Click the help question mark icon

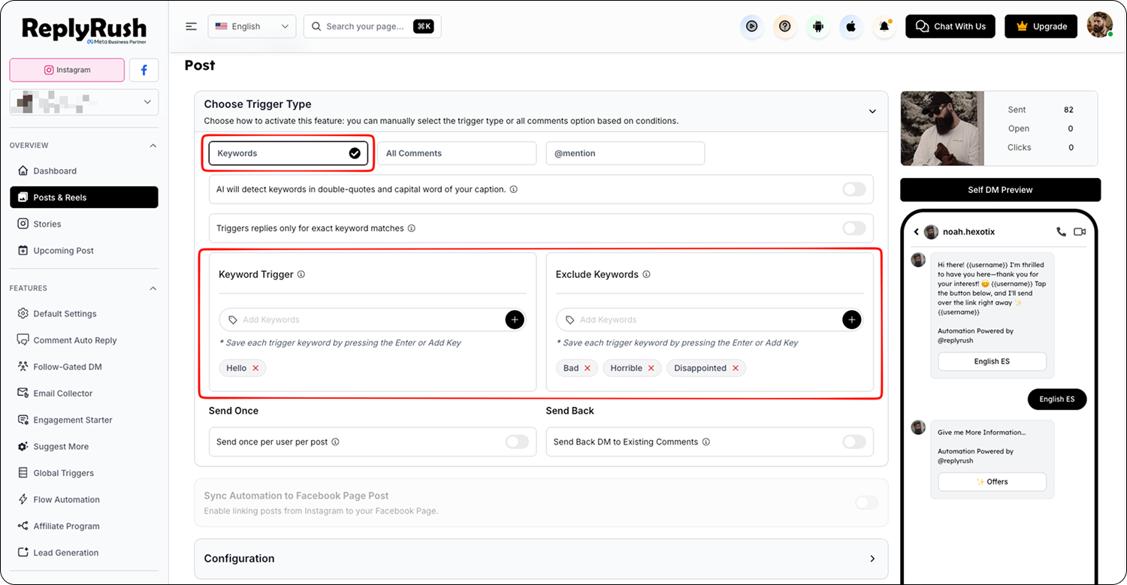point(785,26)
